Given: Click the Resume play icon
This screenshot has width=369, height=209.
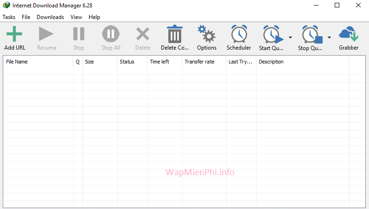Looking at the screenshot, I should coord(46,34).
